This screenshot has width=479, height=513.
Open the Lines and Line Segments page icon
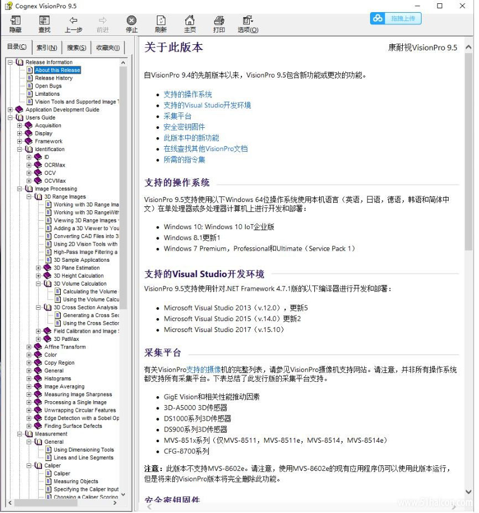[48, 457]
